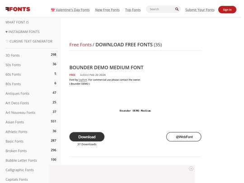244x183 pixels.
Task: Select Athletic Fonts category
Action: pos(16,132)
